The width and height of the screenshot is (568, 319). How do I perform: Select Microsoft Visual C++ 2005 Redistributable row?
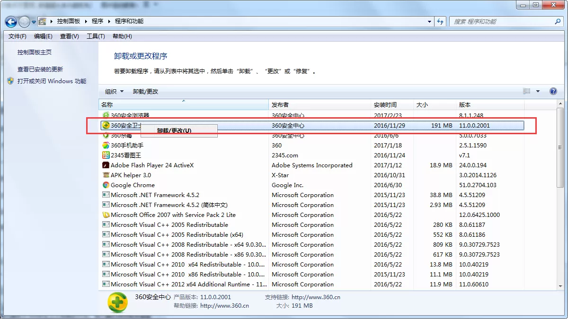coord(312,225)
